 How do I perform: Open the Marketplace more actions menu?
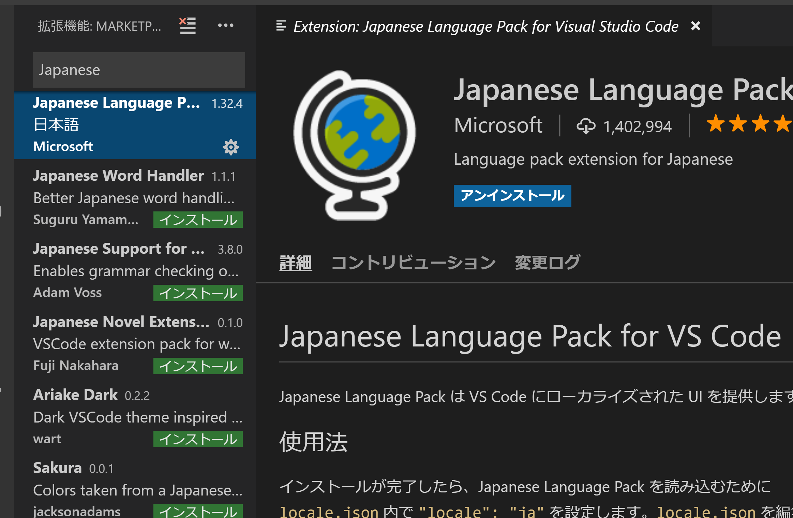point(226,25)
